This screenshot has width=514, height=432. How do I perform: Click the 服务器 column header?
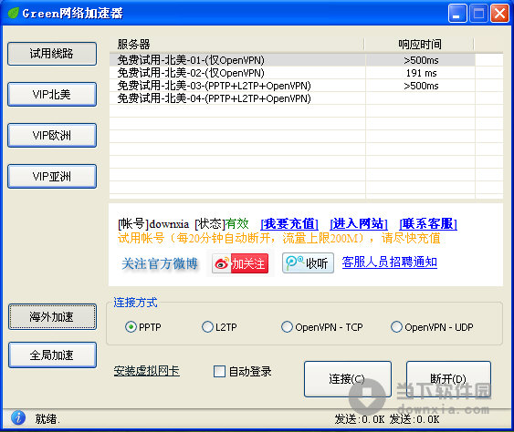(236, 44)
